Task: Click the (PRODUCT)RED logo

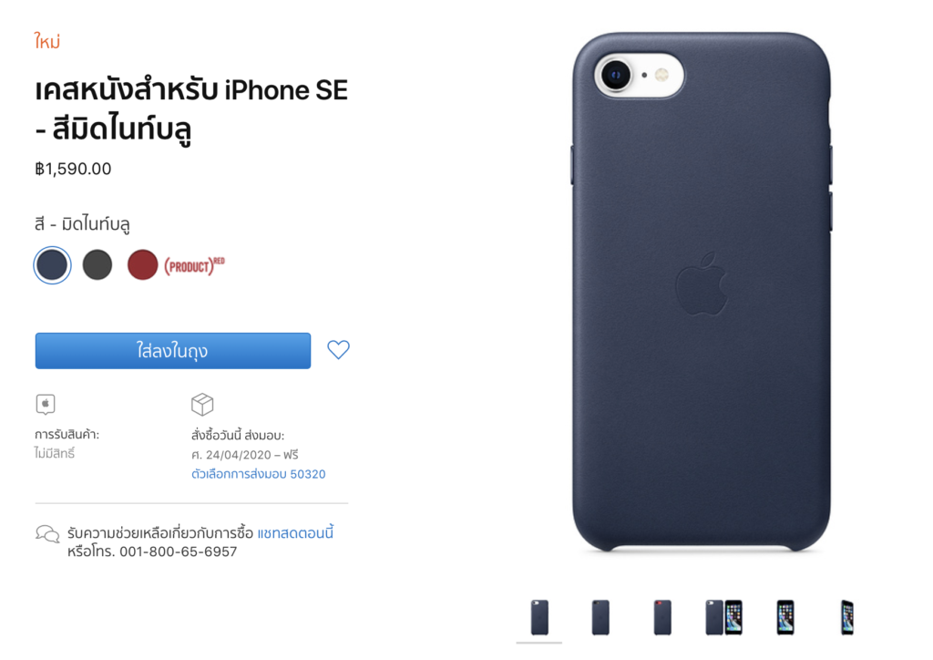Action: pyautogui.click(x=195, y=266)
